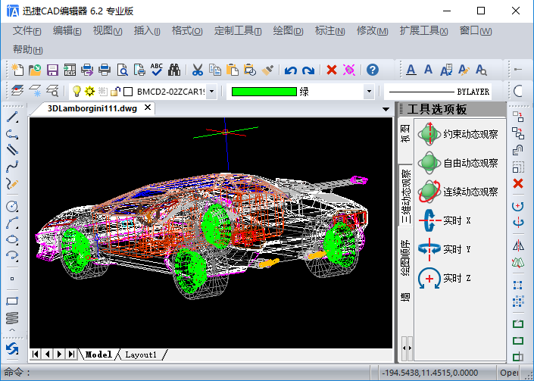The width and height of the screenshot is (534, 381).
Task: Click the Print icon
Action: coord(105,70)
